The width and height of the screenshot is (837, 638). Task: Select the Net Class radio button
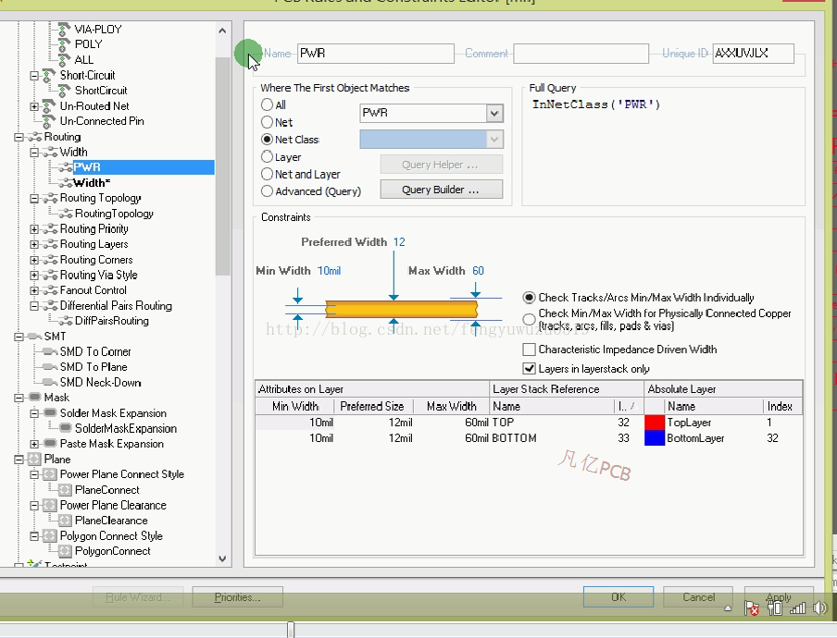[x=267, y=140]
